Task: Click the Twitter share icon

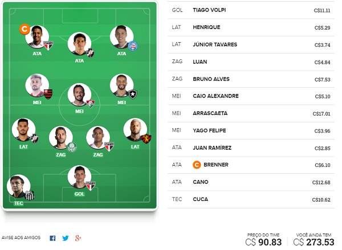Action: [x=66, y=238]
